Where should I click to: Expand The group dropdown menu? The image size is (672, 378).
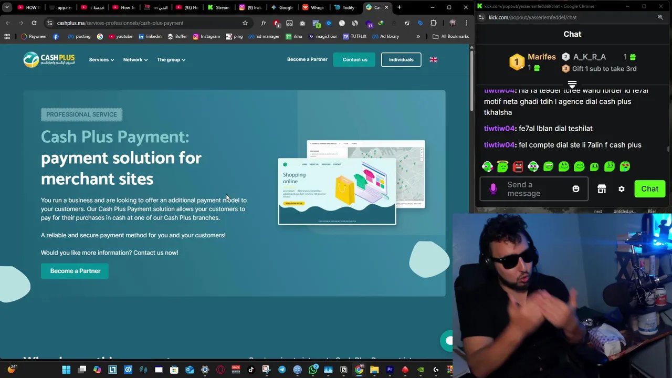pyautogui.click(x=171, y=60)
